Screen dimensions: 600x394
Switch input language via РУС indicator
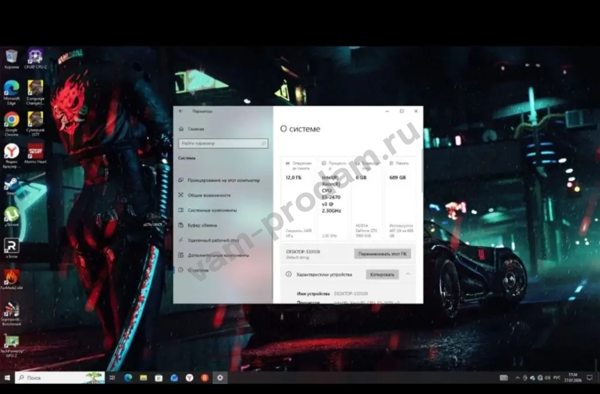point(557,378)
